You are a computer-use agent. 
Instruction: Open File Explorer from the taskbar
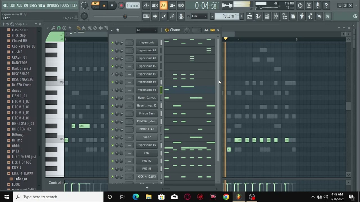click(x=148, y=197)
